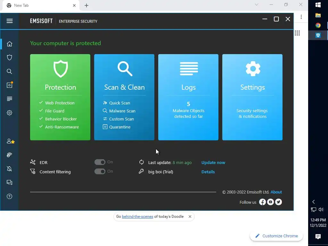Open the About link
This screenshot has height=246, width=328.
276,192
